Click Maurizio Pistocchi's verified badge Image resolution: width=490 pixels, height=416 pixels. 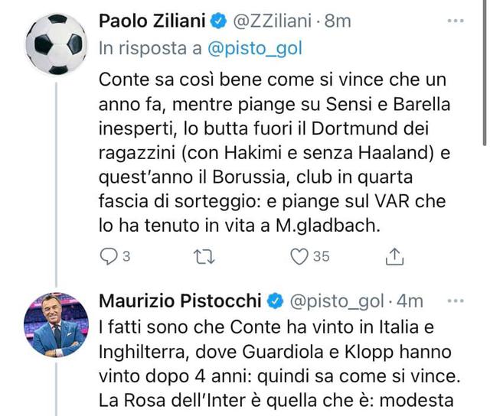point(275,301)
